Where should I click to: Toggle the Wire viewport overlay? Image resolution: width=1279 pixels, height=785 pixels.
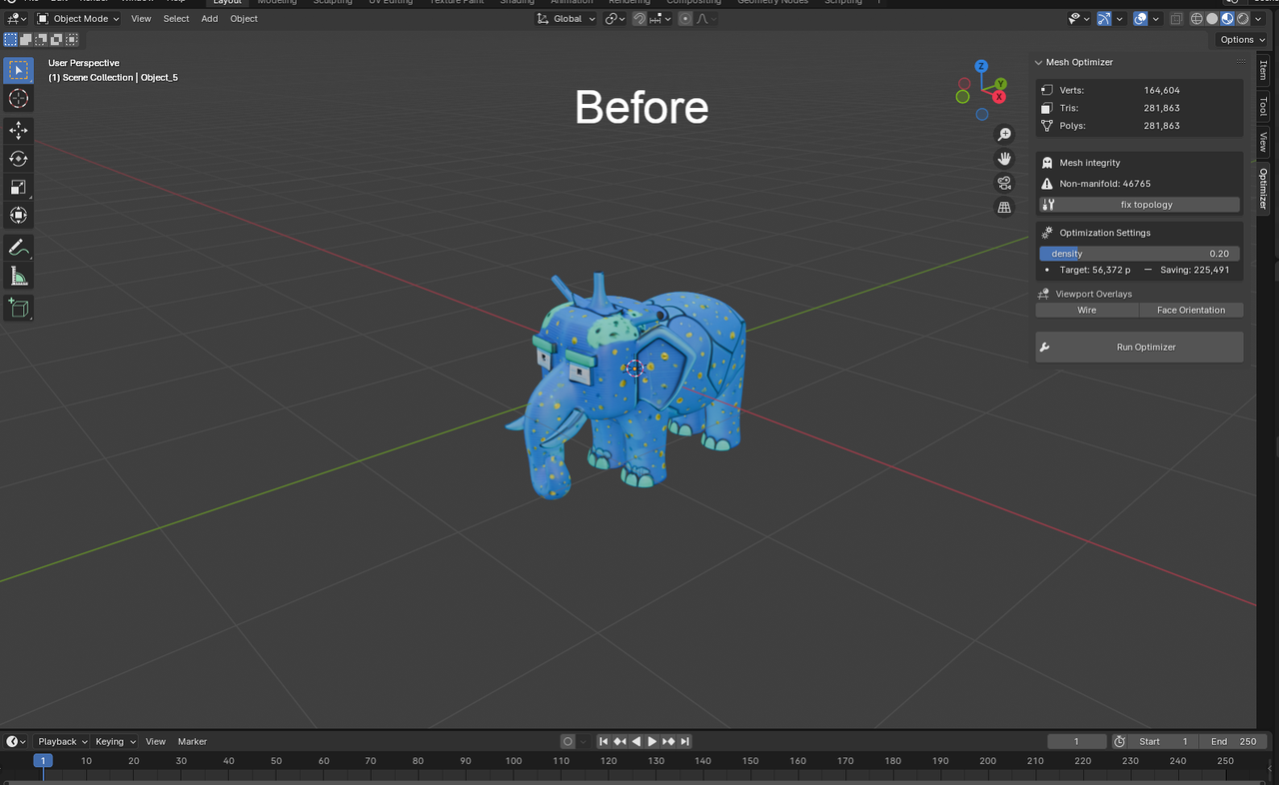(1086, 310)
